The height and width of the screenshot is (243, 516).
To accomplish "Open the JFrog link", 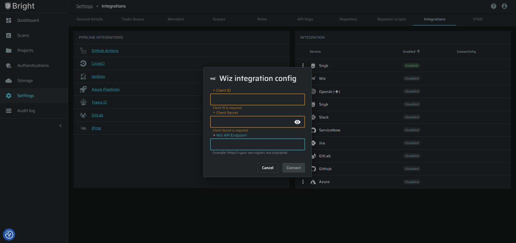I will point(96,128).
